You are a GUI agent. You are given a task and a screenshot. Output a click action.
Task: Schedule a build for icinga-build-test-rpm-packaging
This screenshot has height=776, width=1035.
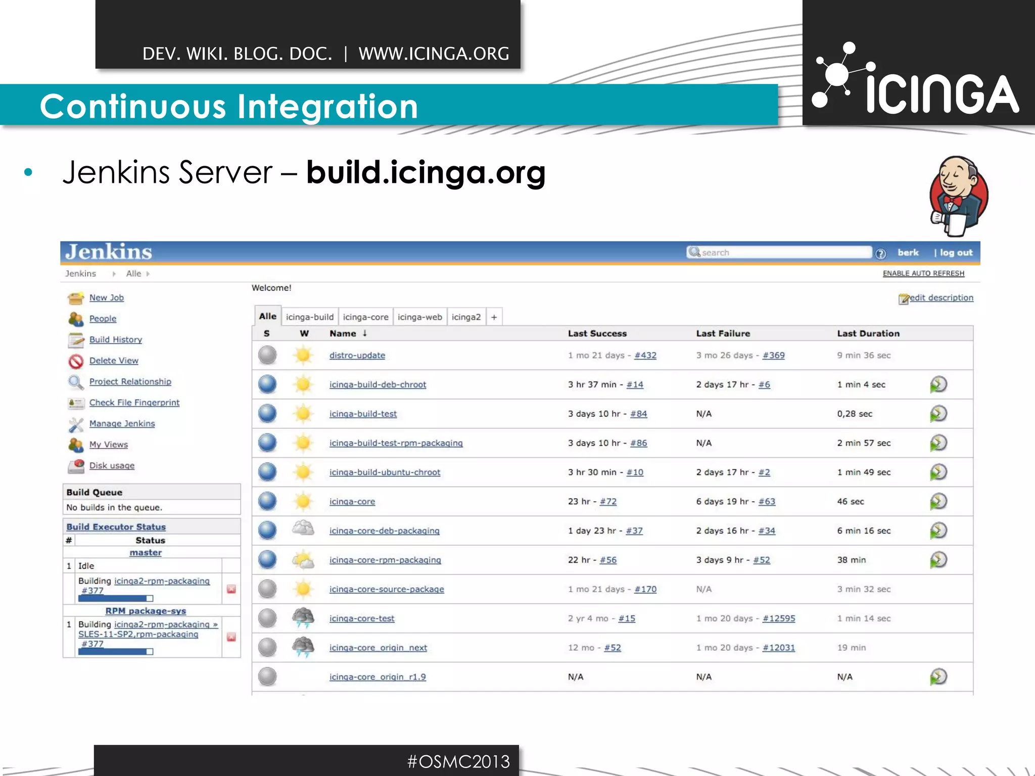coord(938,443)
